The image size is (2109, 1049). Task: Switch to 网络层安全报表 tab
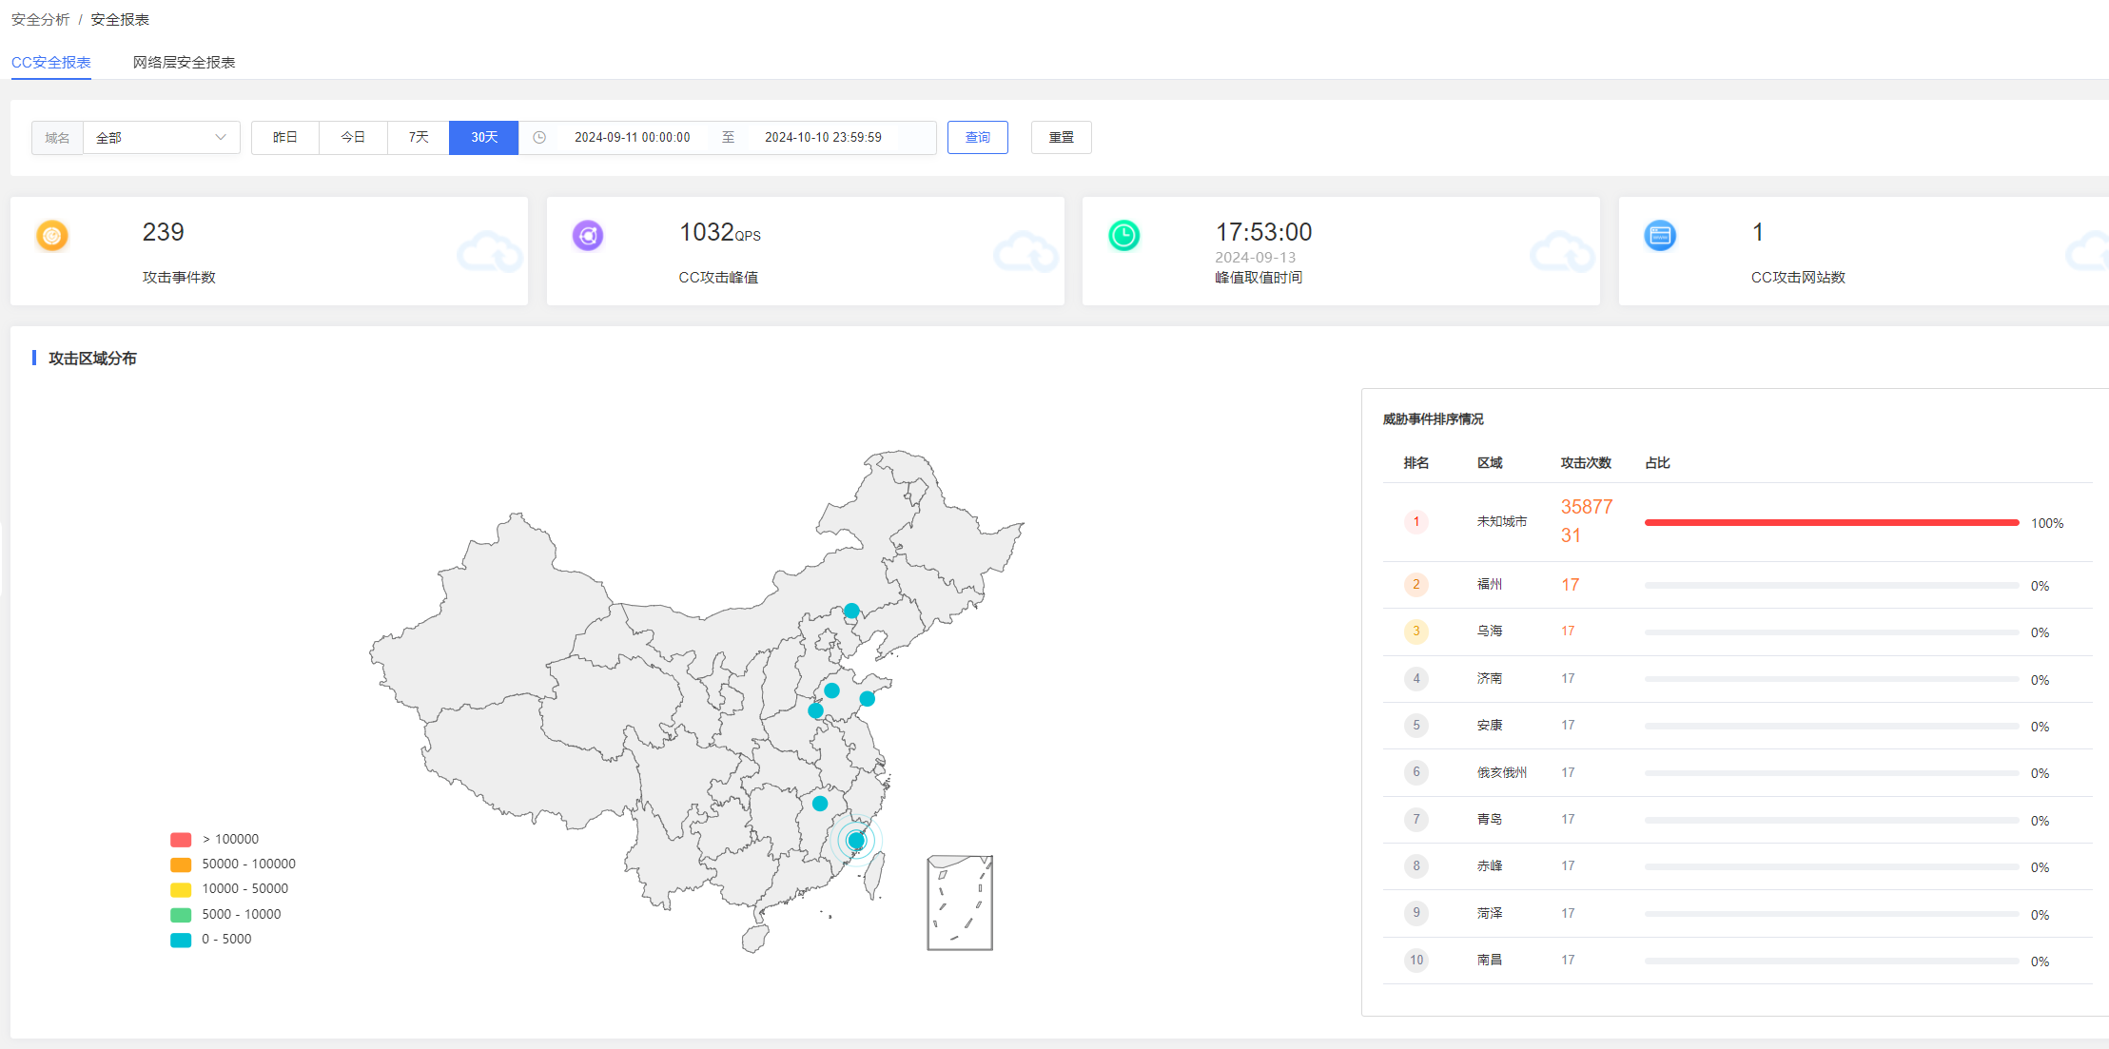[184, 62]
